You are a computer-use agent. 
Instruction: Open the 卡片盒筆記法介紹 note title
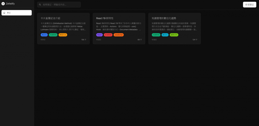[x=50, y=18]
